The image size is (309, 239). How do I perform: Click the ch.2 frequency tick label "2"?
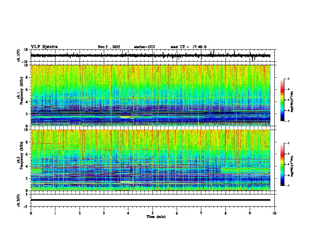pyautogui.click(x=27, y=178)
